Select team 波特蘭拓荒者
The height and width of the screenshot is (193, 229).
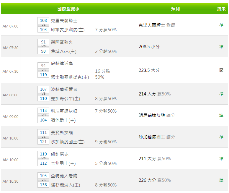click(64, 89)
